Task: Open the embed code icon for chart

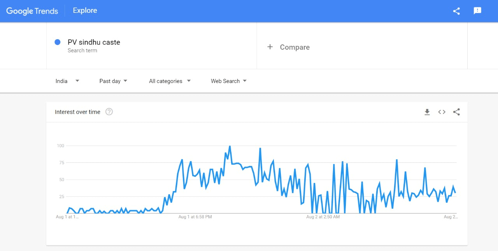Action: pos(442,112)
